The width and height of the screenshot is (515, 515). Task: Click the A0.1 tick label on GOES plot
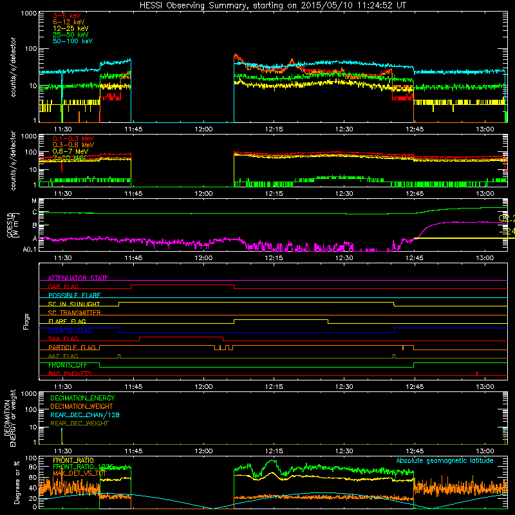[x=30, y=250]
